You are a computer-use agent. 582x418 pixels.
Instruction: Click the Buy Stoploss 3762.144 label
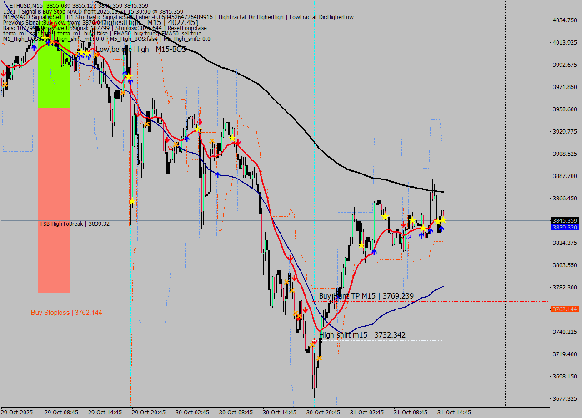[x=66, y=313]
